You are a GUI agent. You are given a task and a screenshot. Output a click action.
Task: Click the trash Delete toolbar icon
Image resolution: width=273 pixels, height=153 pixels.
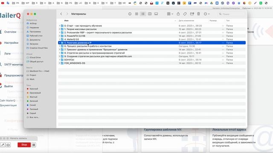[x=198, y=14]
